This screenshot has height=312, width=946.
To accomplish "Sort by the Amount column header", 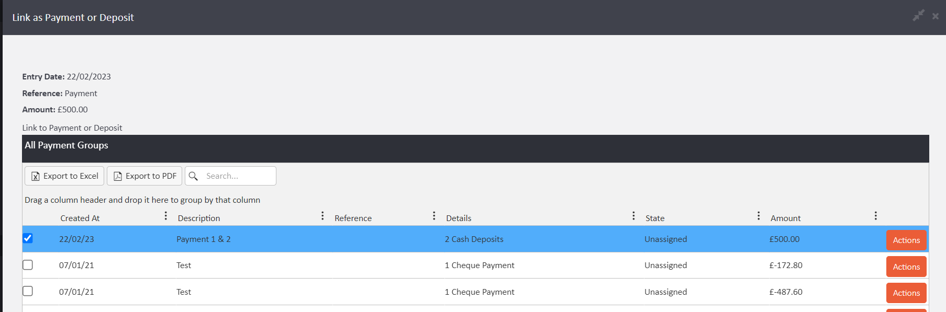I will tap(785, 218).
